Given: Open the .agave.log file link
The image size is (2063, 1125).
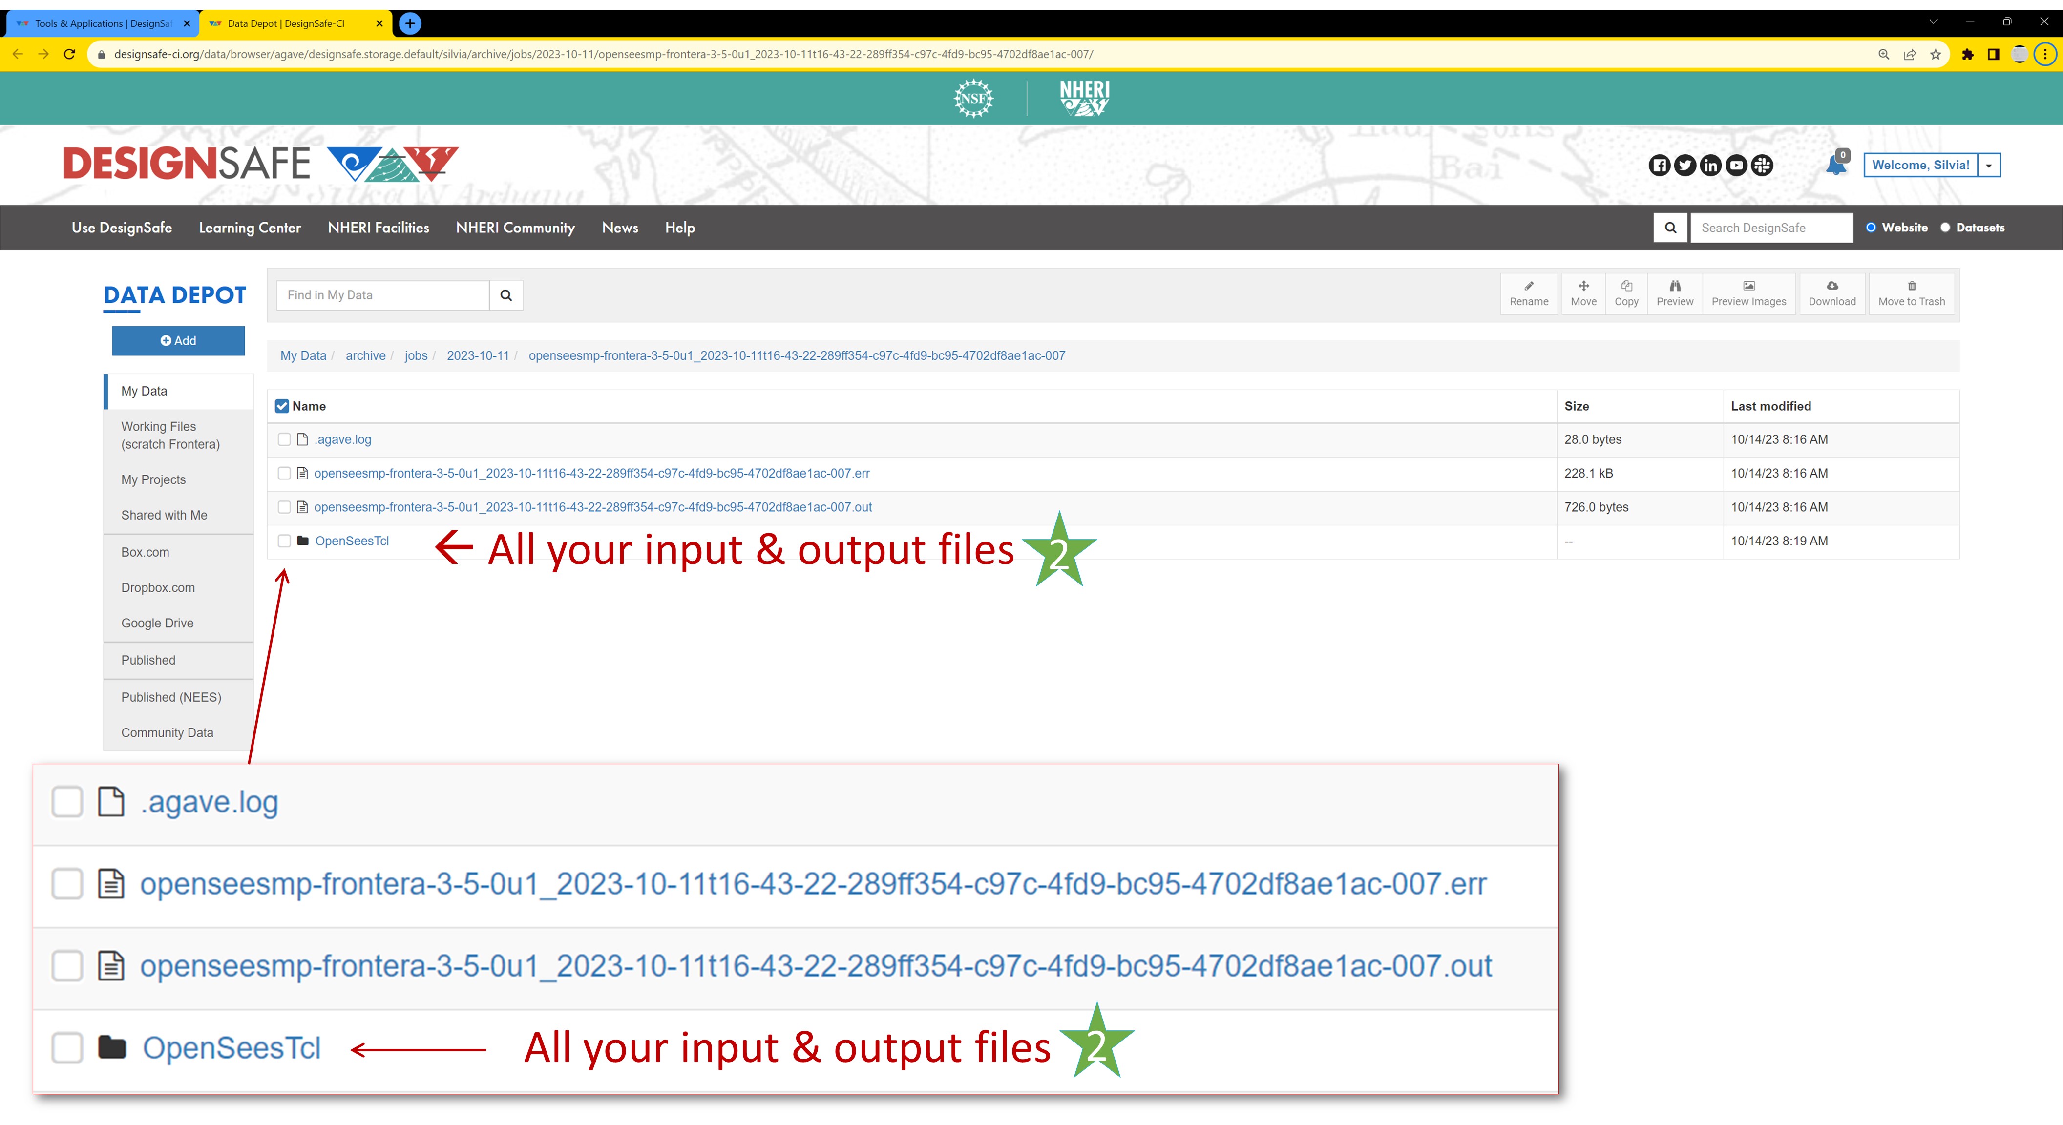Looking at the screenshot, I should point(343,439).
